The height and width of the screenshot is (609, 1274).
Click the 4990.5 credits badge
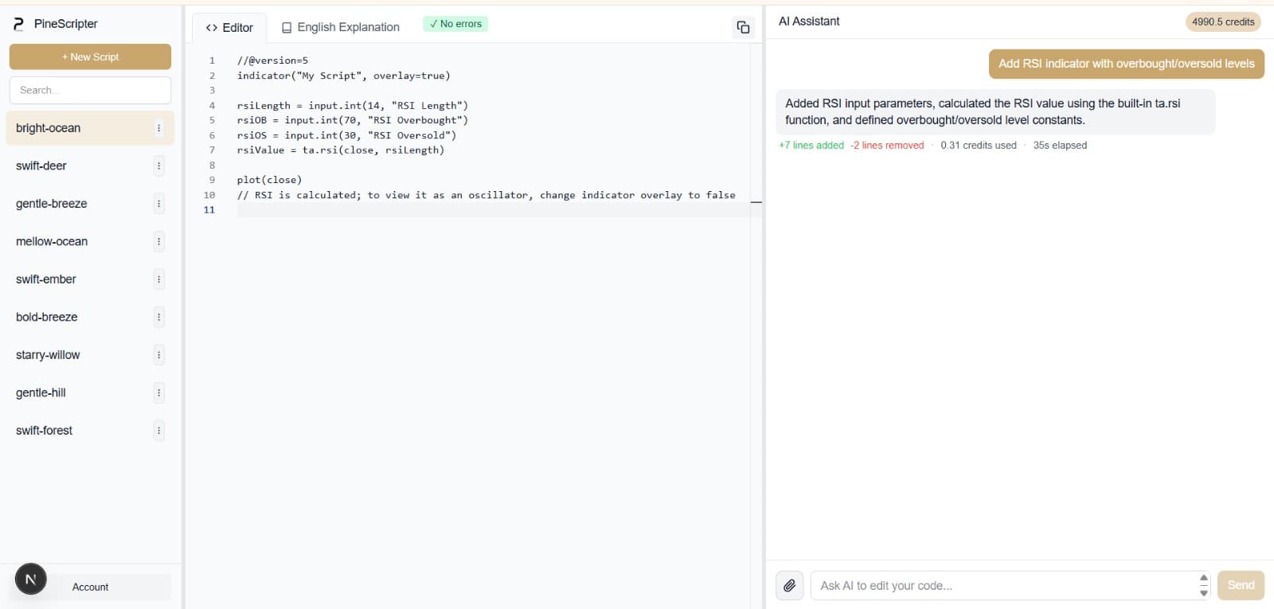click(1223, 21)
